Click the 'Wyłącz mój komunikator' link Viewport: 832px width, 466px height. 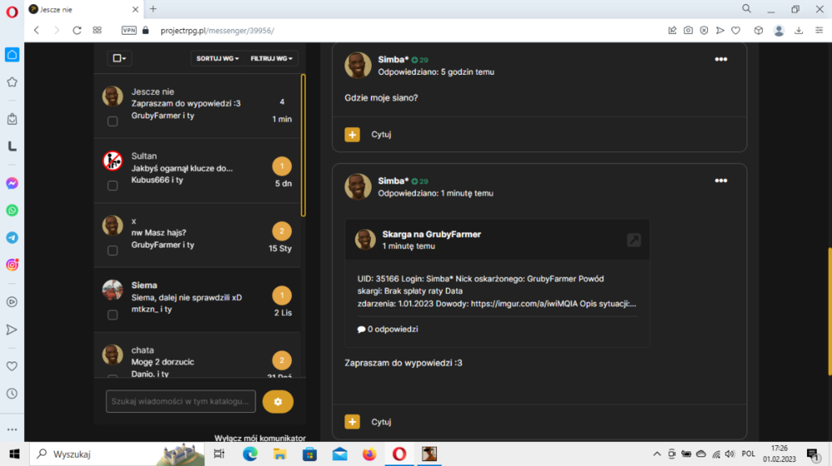pos(260,438)
